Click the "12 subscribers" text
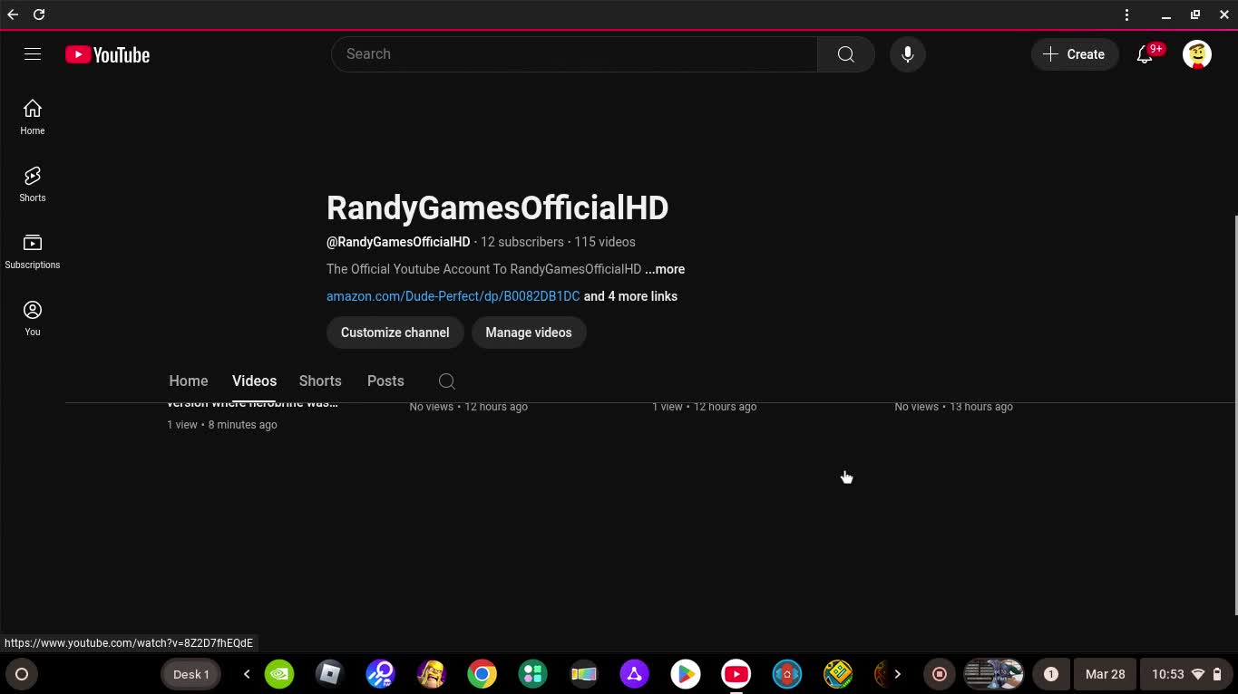Screen dimensions: 1238x694 522,242
